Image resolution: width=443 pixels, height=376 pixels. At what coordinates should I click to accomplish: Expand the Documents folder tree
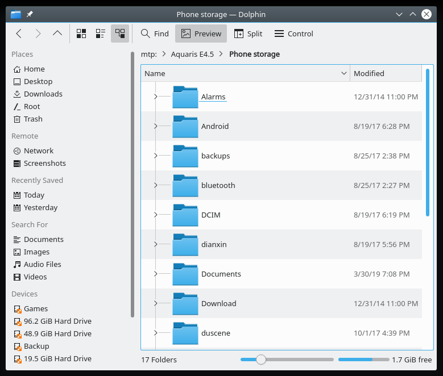(x=155, y=274)
